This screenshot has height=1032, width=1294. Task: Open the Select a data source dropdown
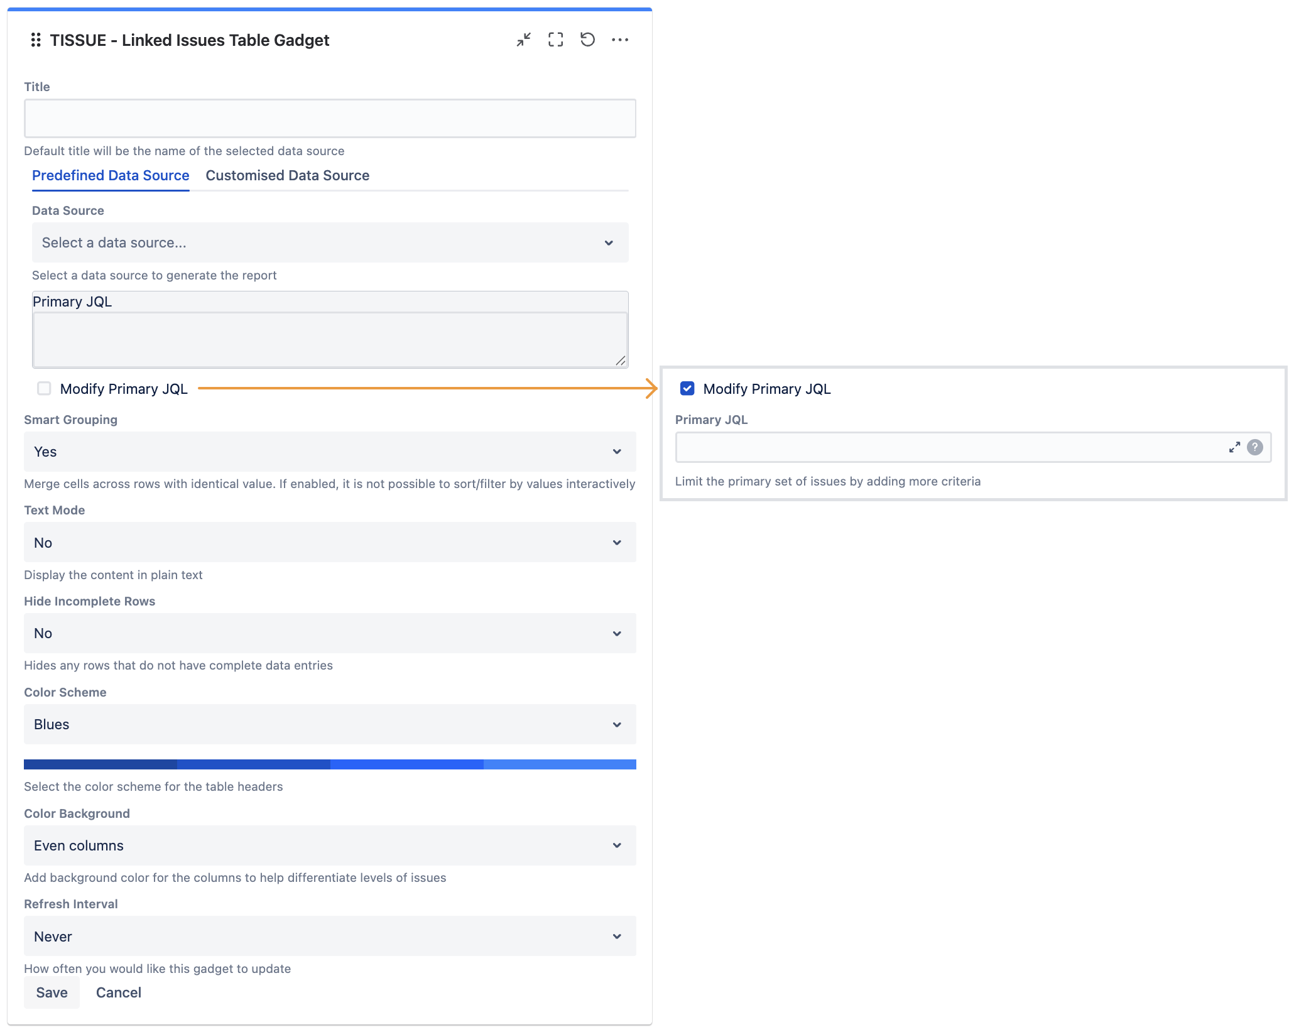(x=330, y=242)
